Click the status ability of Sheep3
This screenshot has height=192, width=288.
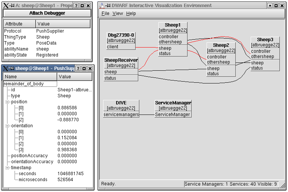(x=265, y=68)
